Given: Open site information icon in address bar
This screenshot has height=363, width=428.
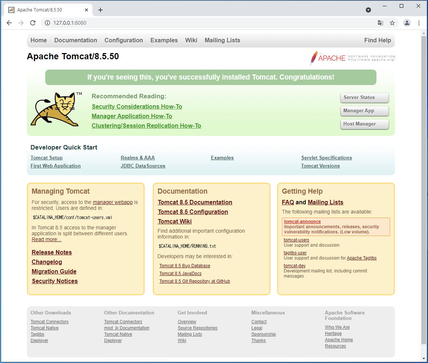Looking at the screenshot, I should tap(47, 23).
